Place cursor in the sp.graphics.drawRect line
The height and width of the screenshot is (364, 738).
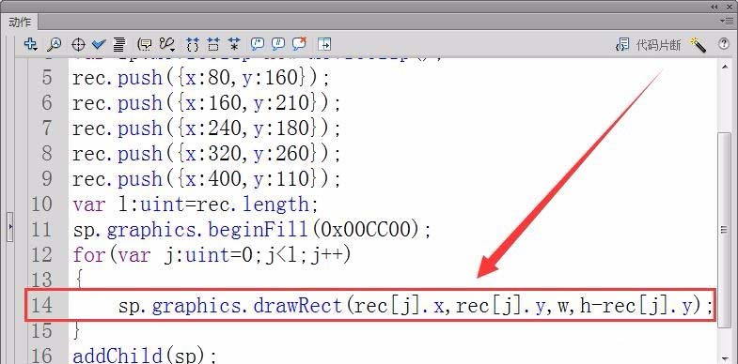[416, 306]
